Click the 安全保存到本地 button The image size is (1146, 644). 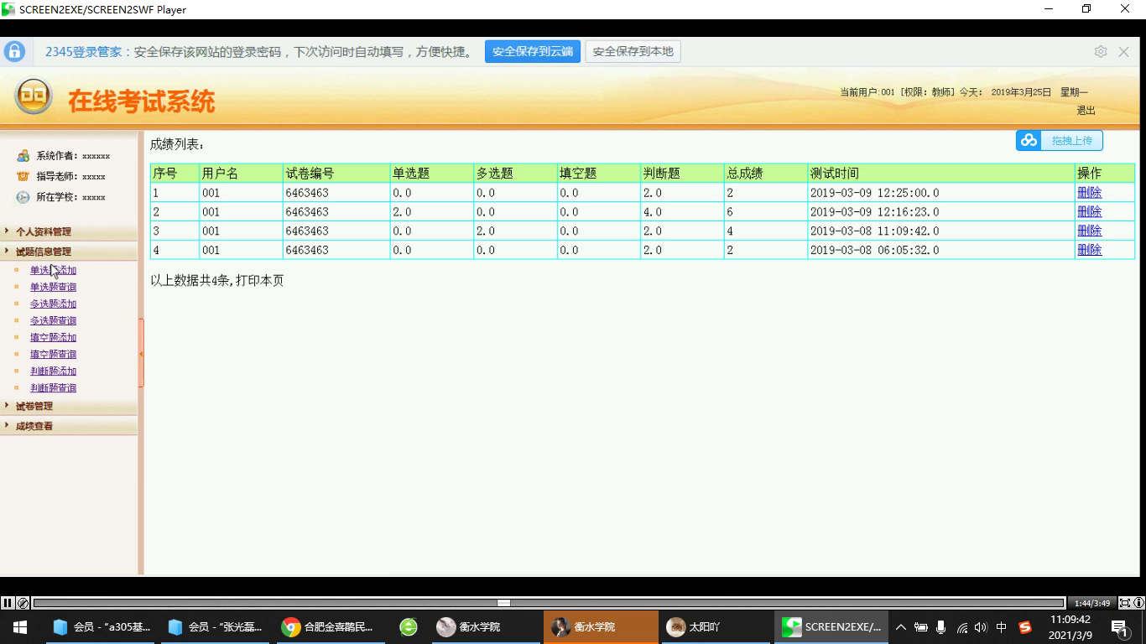(x=633, y=51)
